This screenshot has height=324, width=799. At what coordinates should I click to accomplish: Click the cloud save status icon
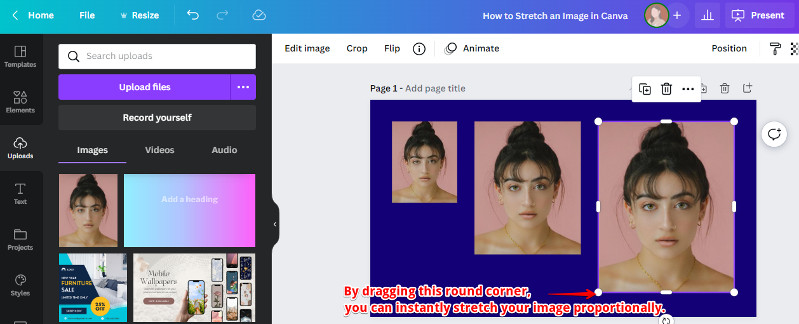coord(258,15)
